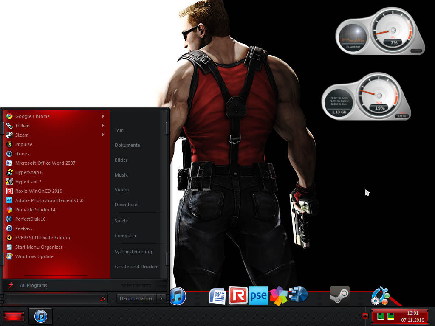435x326 pixels.
Task: Click the HyperCam 2 icon
Action: pos(9,182)
